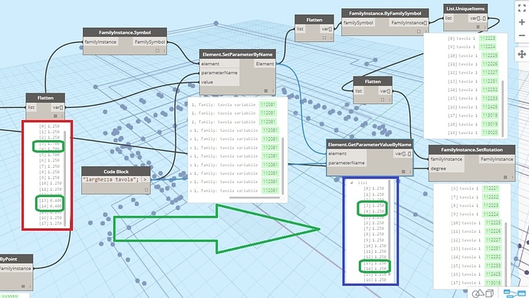
Task: Click the lacing icon on Element.SetParameterByName node
Action: pyautogui.click(x=266, y=90)
